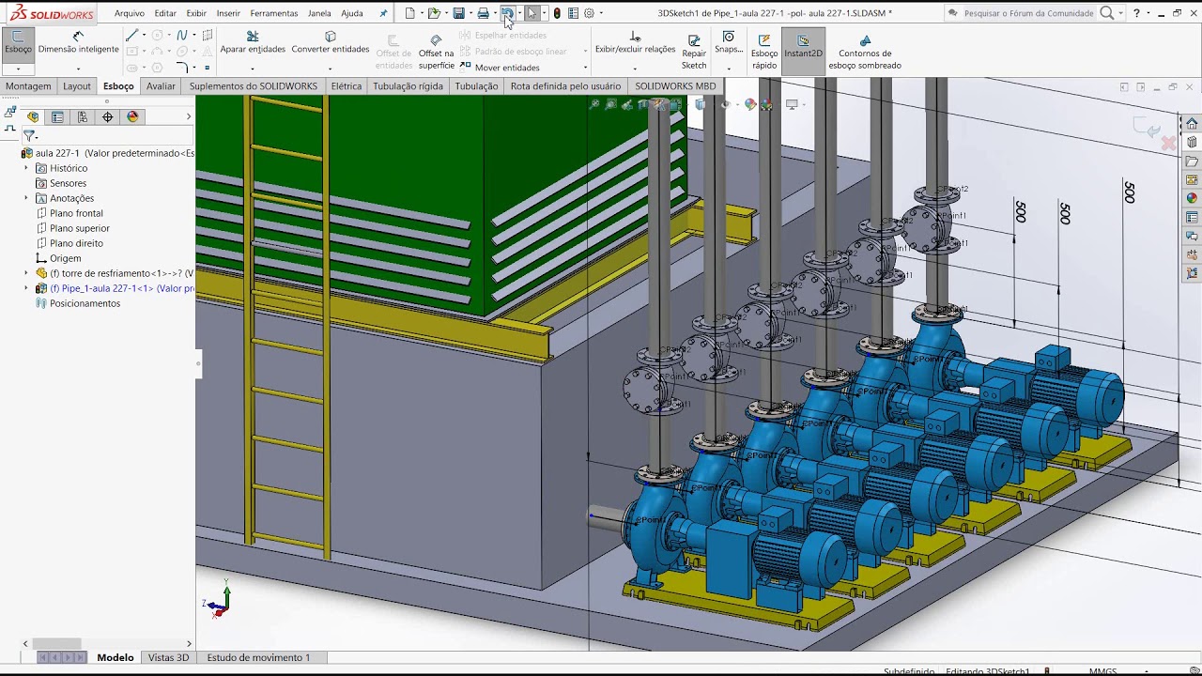Open DisplayManager tab icon
The width and height of the screenshot is (1202, 676).
pos(132,116)
